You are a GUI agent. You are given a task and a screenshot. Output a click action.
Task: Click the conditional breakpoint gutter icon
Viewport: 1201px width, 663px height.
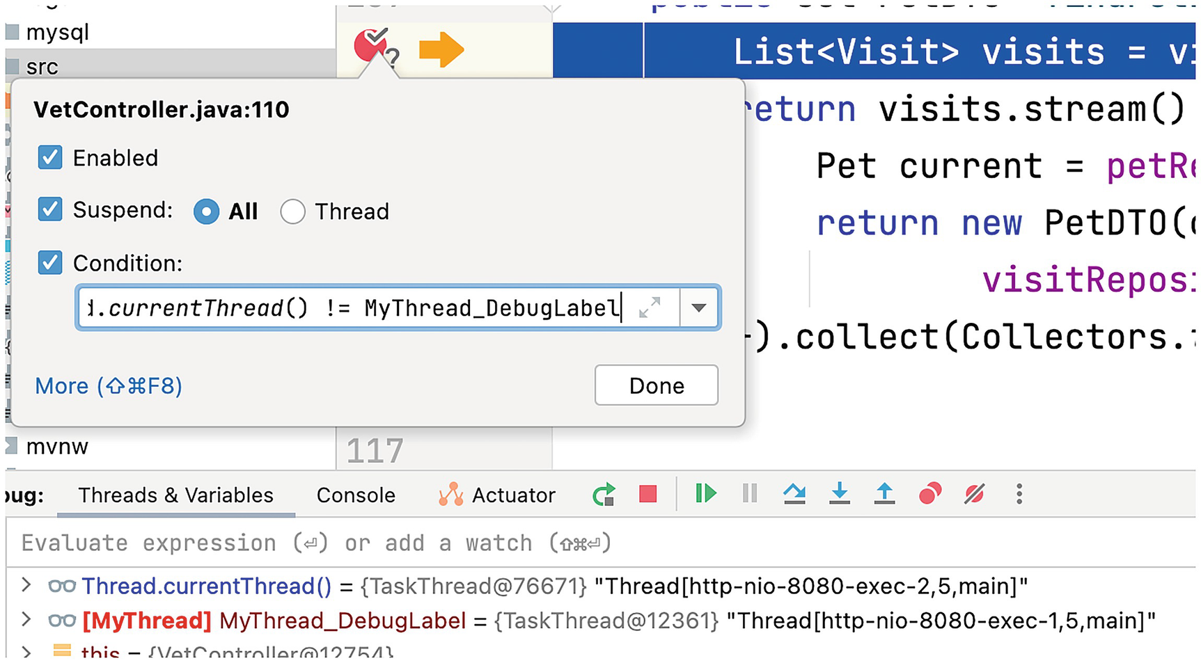(372, 45)
